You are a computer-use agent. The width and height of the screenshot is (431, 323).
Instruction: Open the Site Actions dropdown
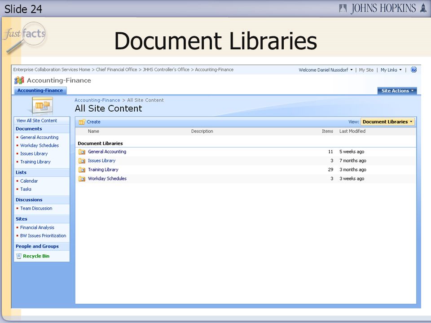[397, 91]
